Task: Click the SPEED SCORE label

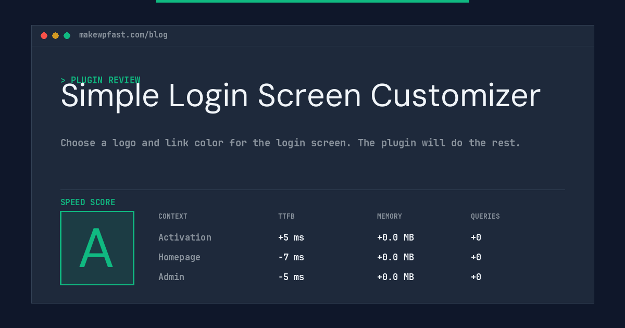Action: point(88,202)
